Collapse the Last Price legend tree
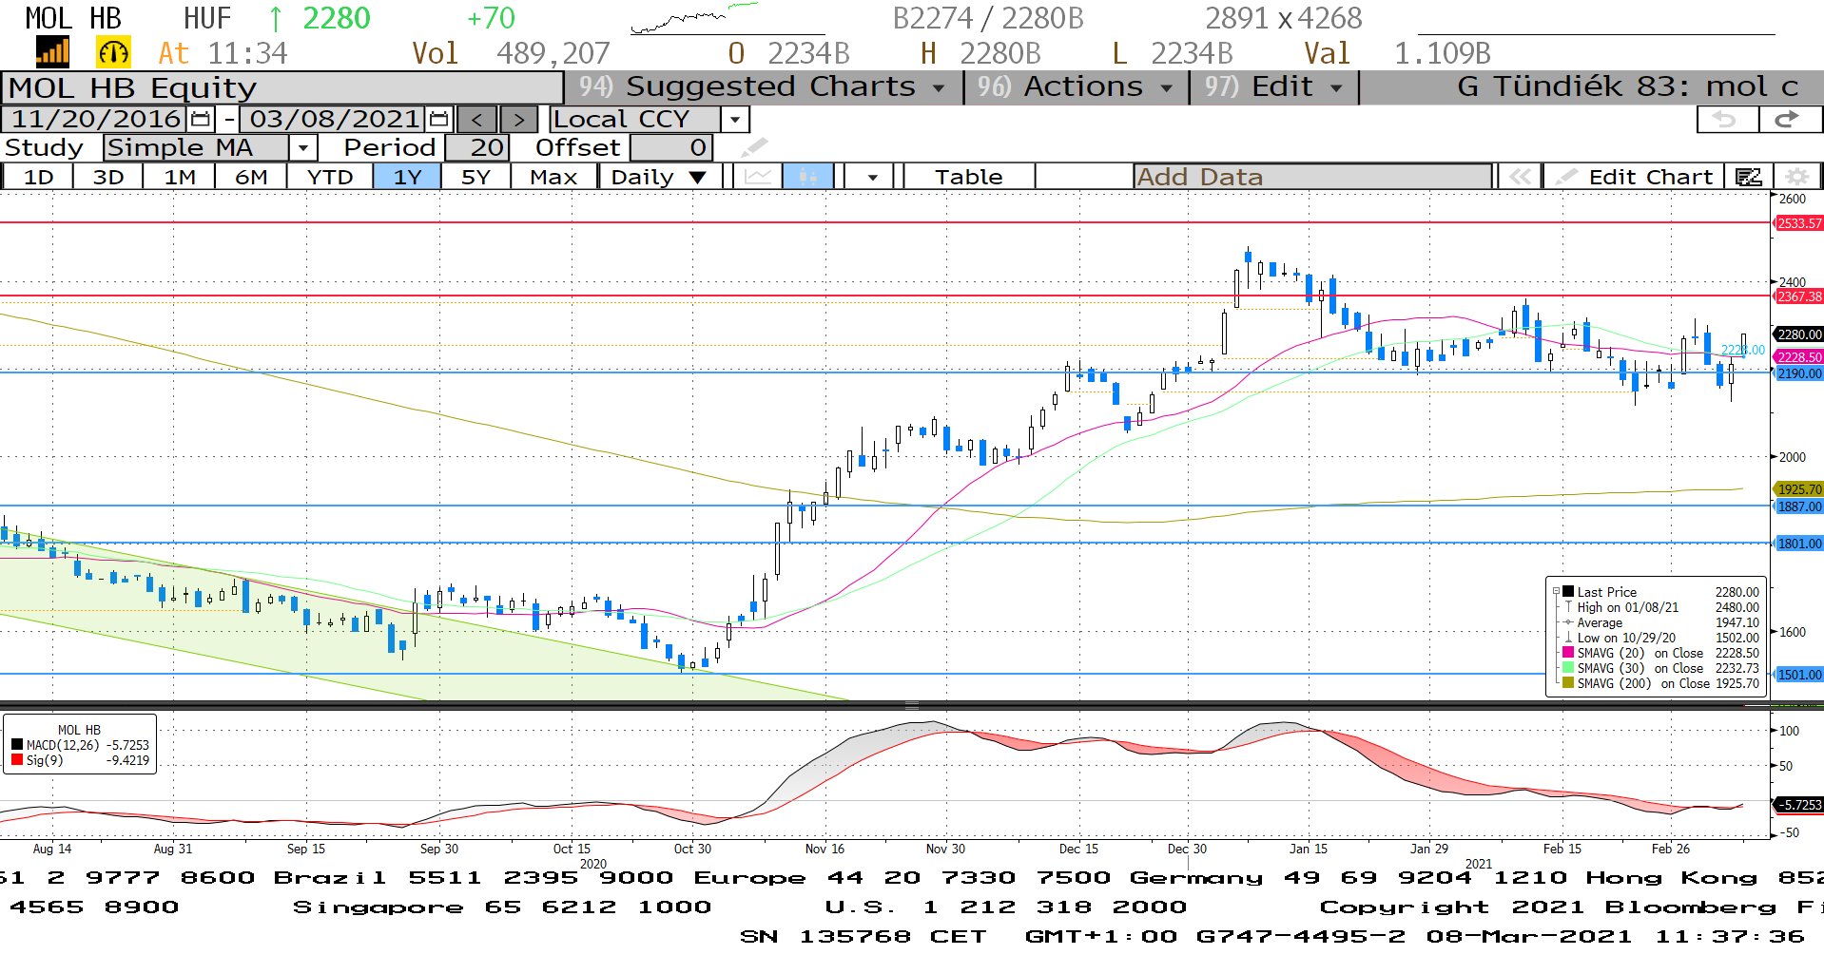1824x974 pixels. [x=1556, y=591]
